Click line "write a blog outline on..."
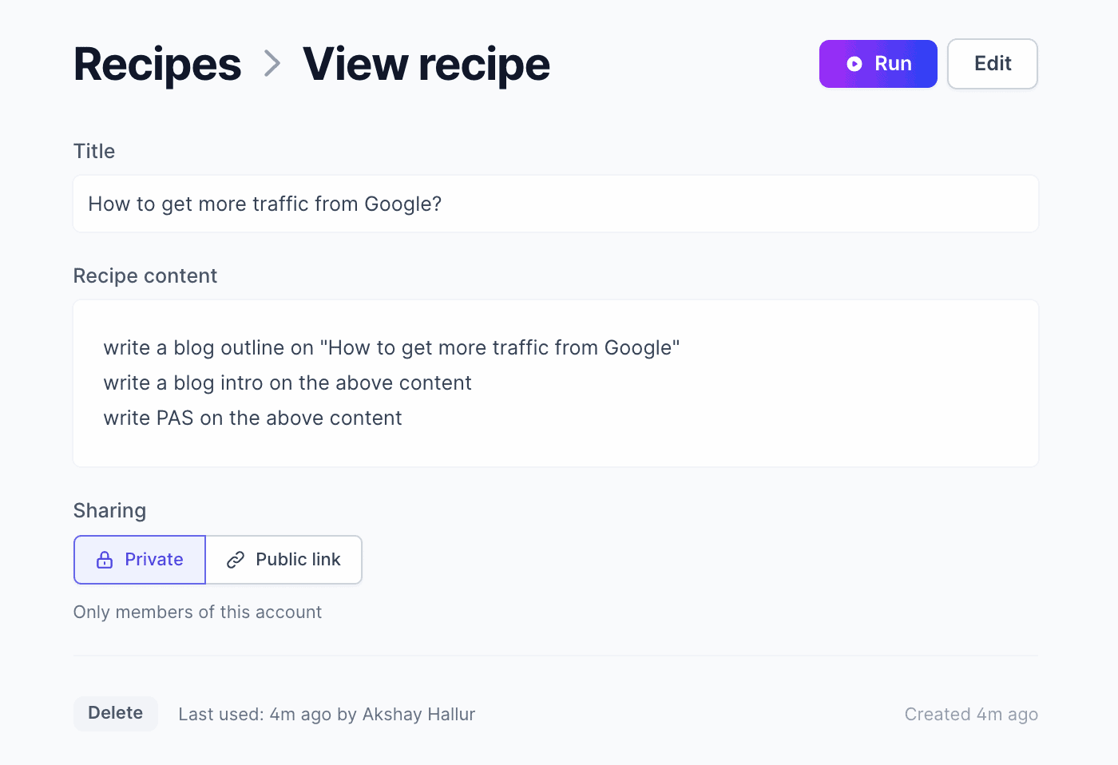 (x=391, y=348)
